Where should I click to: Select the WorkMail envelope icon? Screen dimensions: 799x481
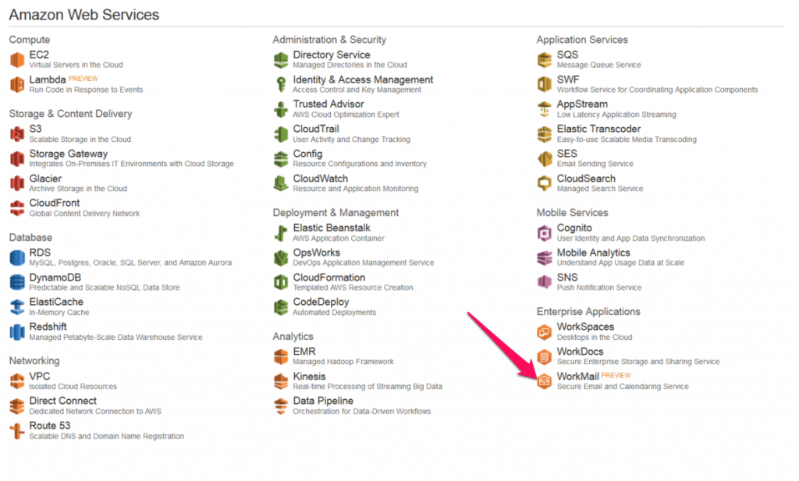[x=544, y=381]
